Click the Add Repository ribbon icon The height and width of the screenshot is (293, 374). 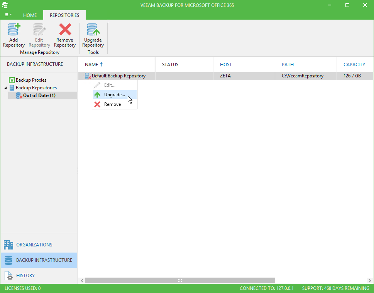[x=14, y=29]
